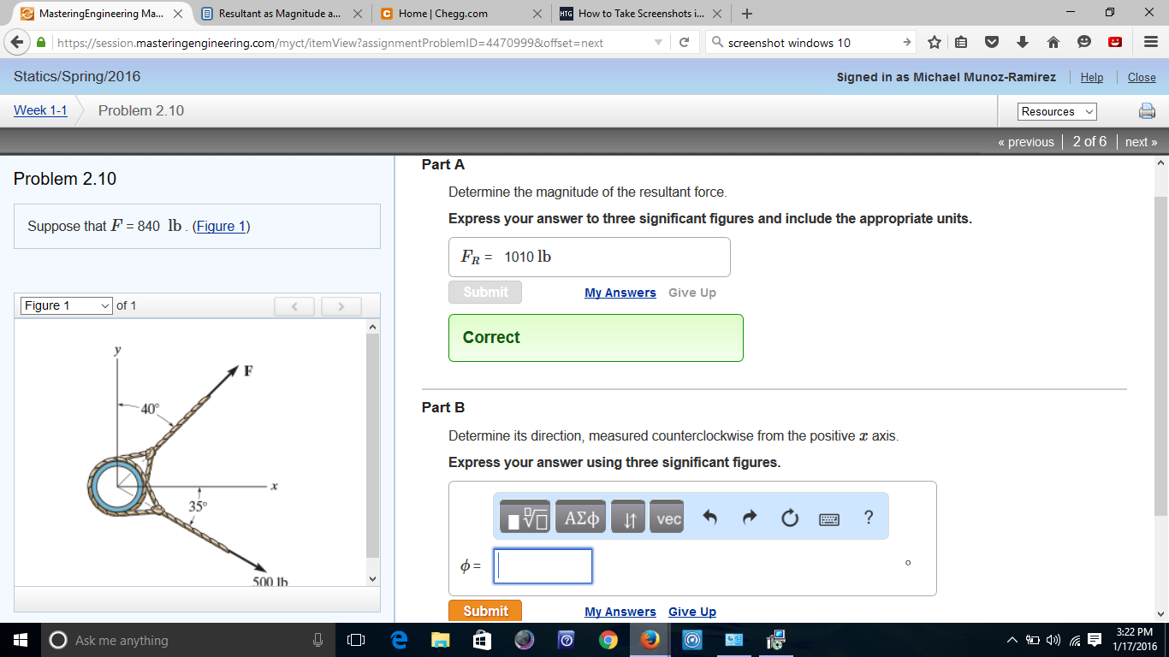This screenshot has width=1169, height=657.
Task: Show the previous figure arrow
Action: pyautogui.click(x=295, y=306)
